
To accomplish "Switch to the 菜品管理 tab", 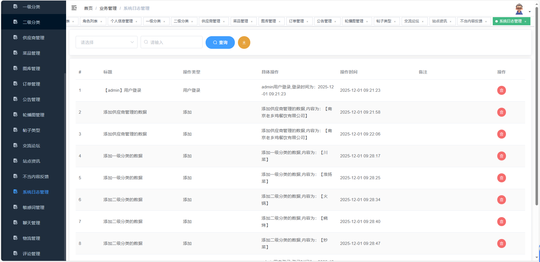I will 241,21.
